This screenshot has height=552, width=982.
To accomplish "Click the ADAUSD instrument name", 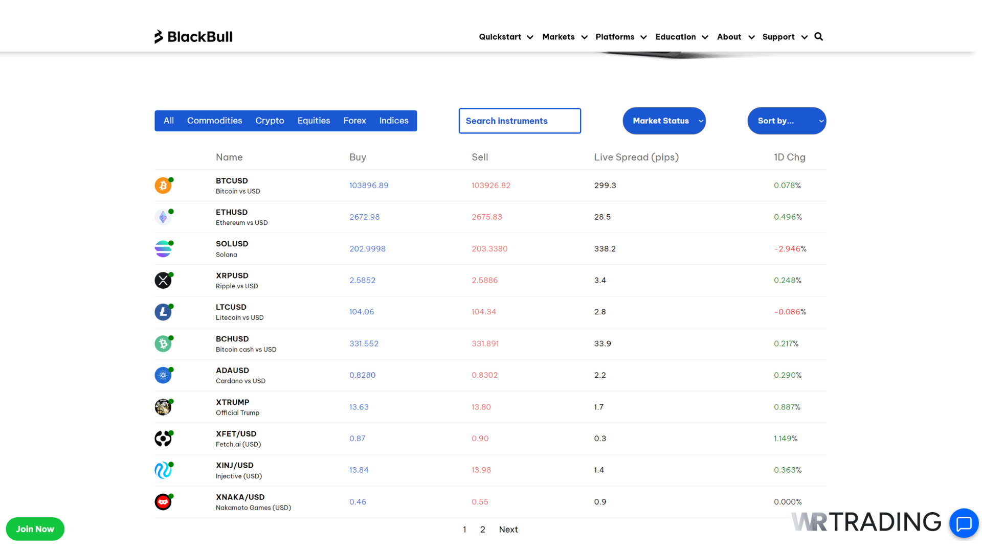I will pos(232,371).
